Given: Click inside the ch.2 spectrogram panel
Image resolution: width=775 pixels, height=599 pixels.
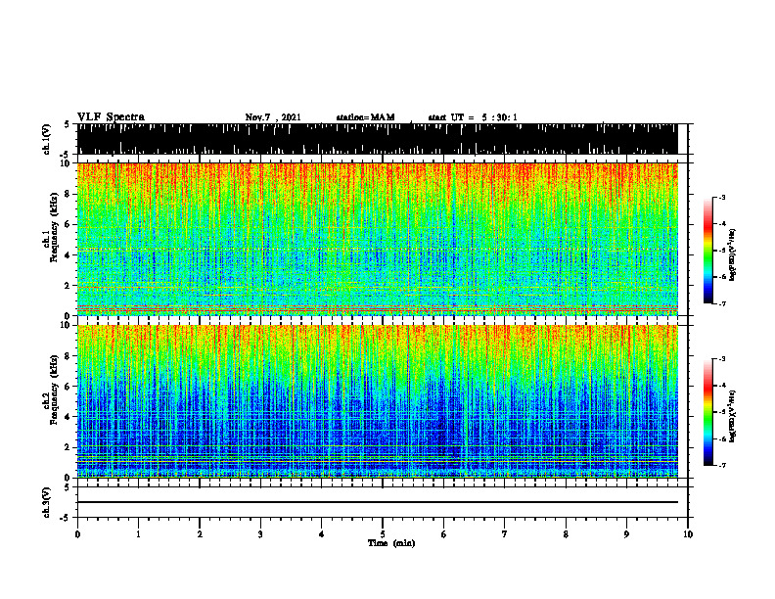Looking at the screenshot, I should [377, 401].
